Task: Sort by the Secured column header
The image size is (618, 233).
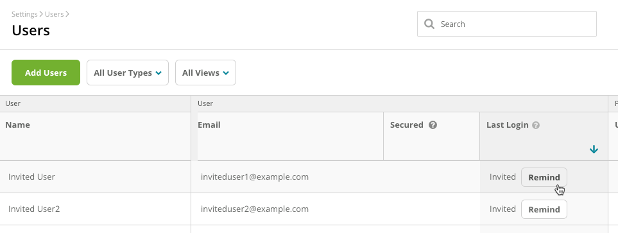Action: [406, 125]
